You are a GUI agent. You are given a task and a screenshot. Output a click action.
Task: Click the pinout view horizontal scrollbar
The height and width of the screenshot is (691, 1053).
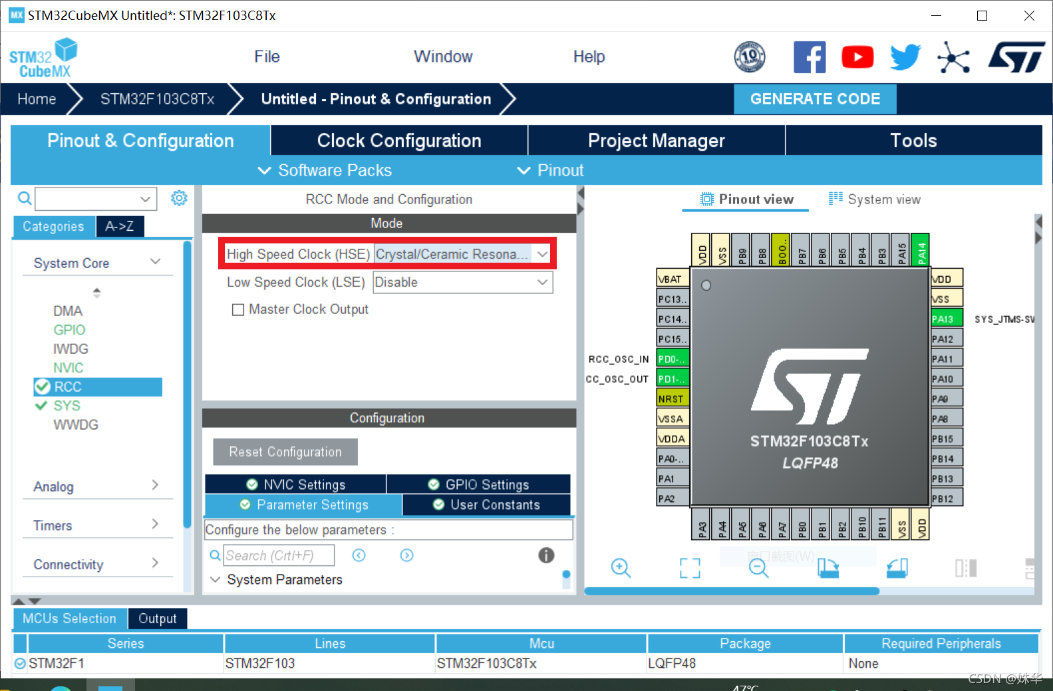[x=732, y=591]
